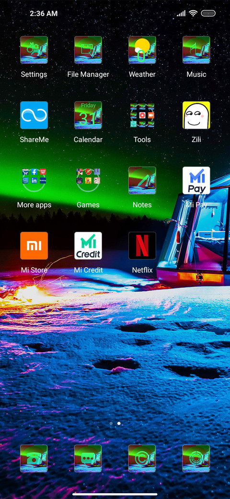Open the Messages app in the dock
Image resolution: width=230 pixels, height=499 pixels.
coord(88,458)
